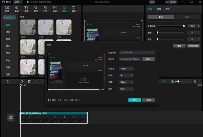Click the opacity slider at 100%
Screen dimensions: 203x137
[171, 26]
